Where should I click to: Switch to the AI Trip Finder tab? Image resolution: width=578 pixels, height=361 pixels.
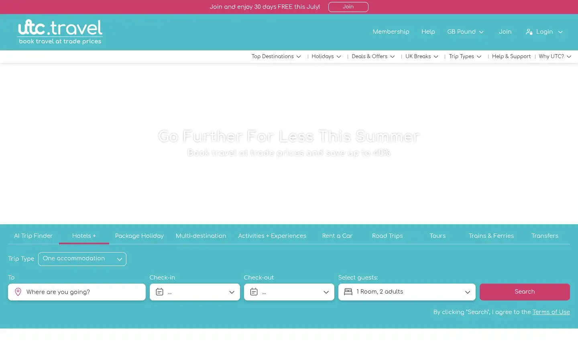click(x=33, y=236)
